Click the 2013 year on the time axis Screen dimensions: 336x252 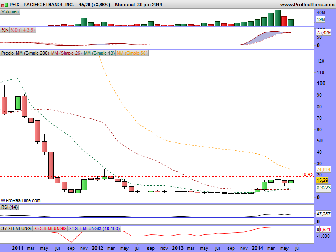pyautogui.click(x=178, y=248)
